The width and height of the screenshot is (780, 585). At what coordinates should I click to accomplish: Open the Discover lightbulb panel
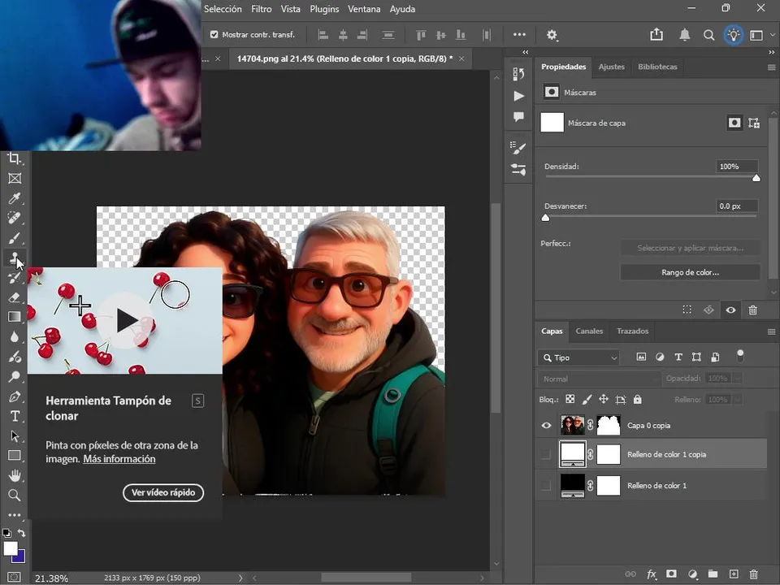pyautogui.click(x=733, y=35)
